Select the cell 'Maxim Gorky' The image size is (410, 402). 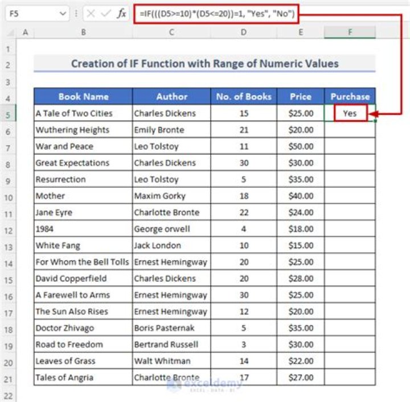pos(171,195)
